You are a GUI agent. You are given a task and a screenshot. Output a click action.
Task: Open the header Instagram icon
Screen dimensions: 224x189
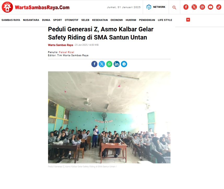point(202,7)
